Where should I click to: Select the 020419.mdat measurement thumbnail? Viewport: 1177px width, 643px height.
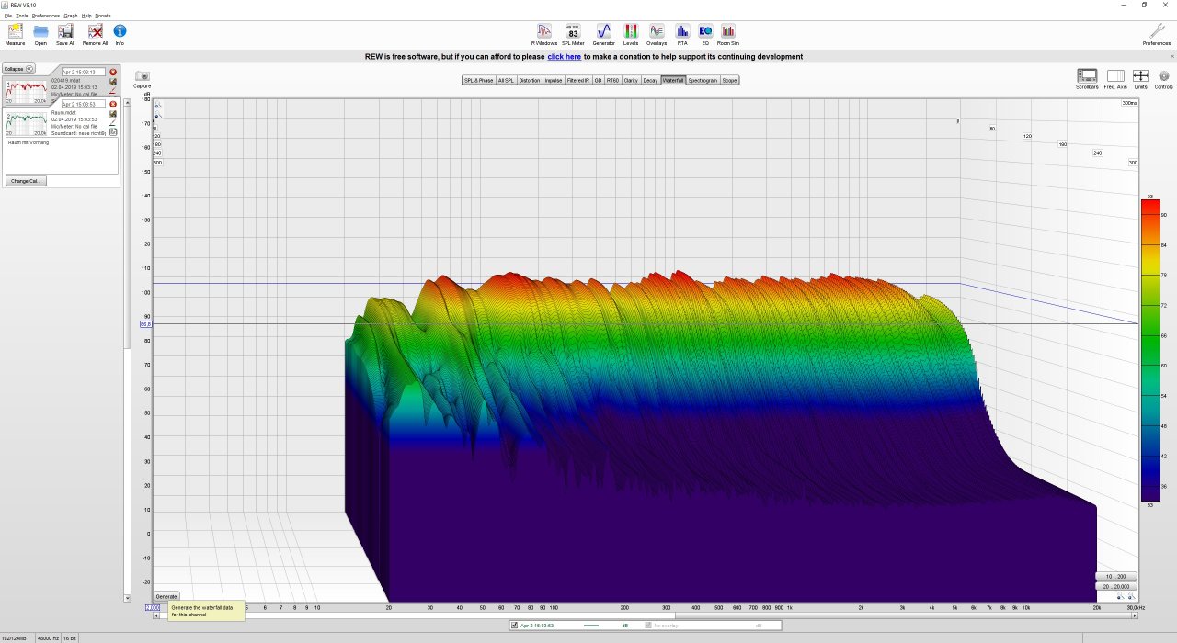(27, 90)
